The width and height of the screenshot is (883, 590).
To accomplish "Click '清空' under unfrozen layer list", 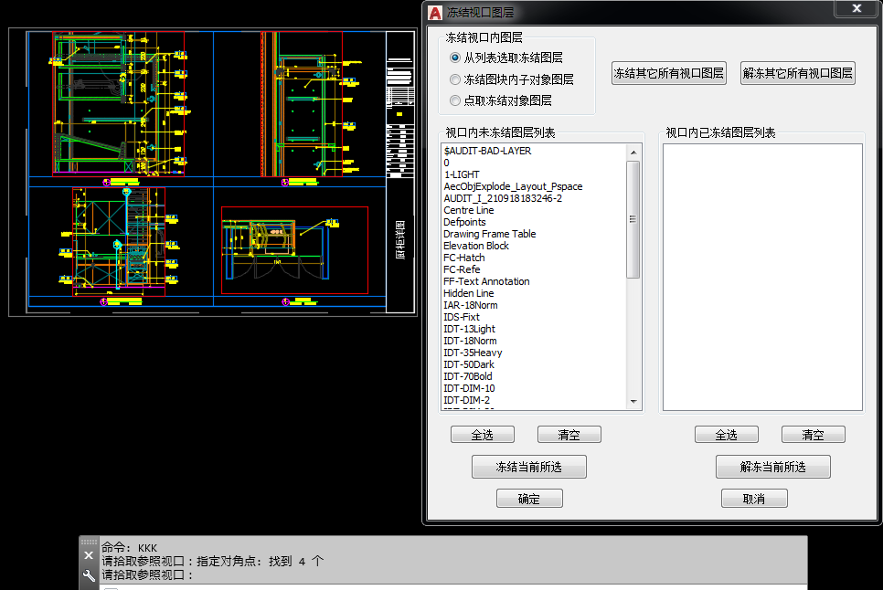I will 569,435.
